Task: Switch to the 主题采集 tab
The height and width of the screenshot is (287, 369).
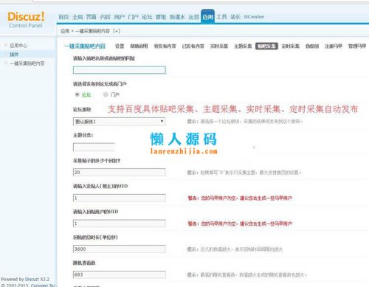Action: click(243, 46)
